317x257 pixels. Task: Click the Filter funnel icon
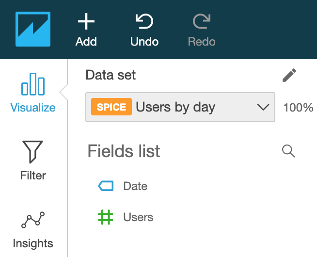coord(33,152)
